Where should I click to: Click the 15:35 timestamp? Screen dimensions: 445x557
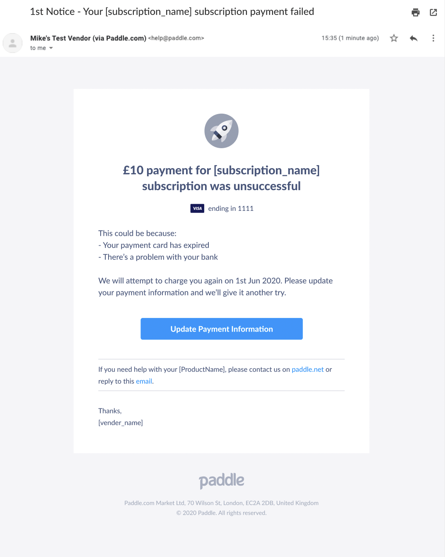pyautogui.click(x=350, y=38)
